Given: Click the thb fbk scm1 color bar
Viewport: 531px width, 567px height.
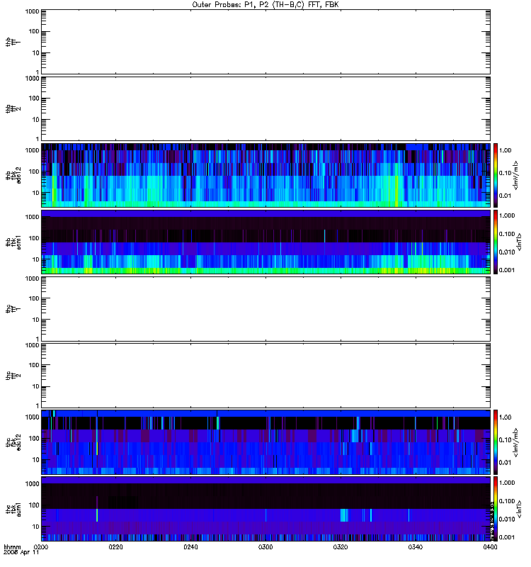Looking at the screenshot, I should point(496,242).
